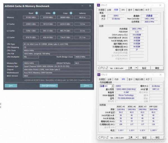Click the CPU Clock value 4900.0 MHz
The height and width of the screenshot is (143, 168).
click(57, 50)
